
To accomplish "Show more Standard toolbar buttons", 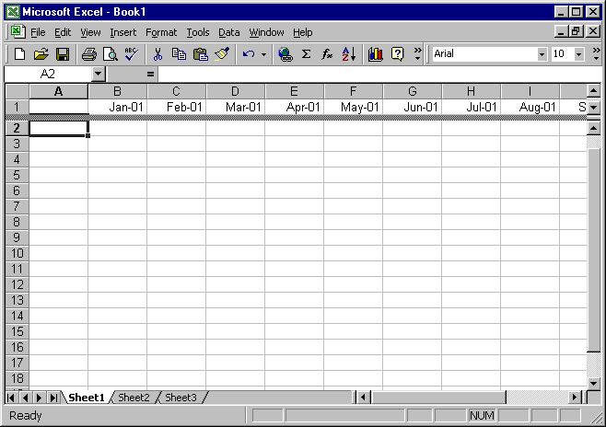I will 418,54.
